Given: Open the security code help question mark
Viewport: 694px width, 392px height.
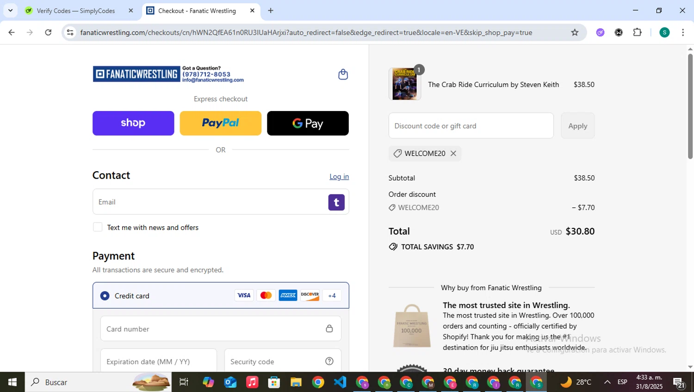Looking at the screenshot, I should click(329, 361).
